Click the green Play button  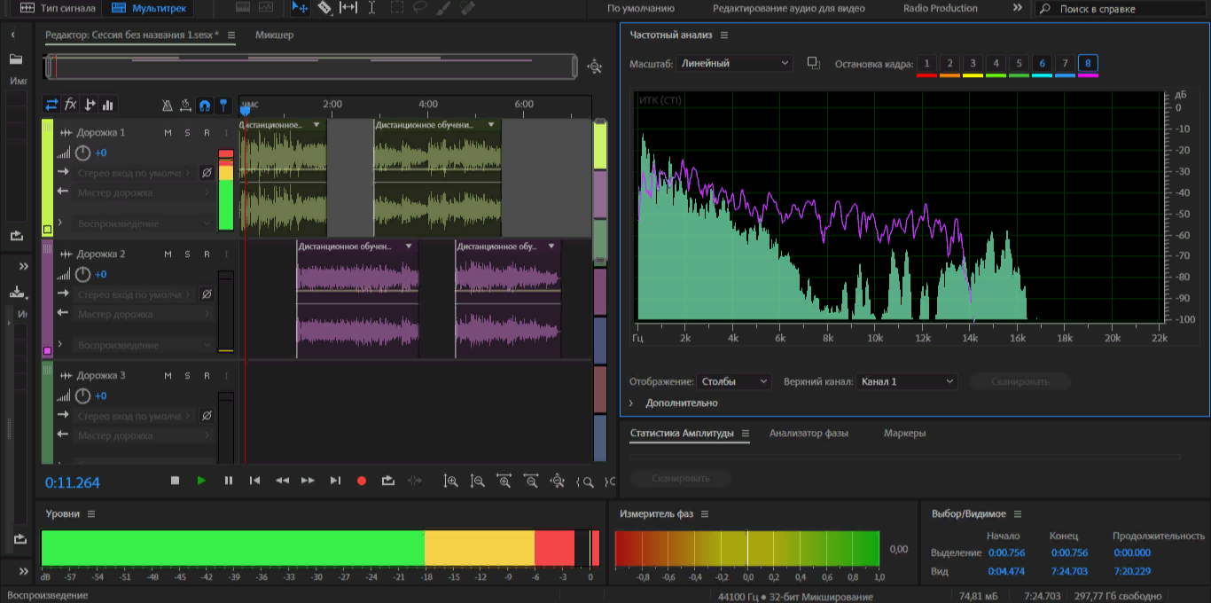(x=201, y=481)
